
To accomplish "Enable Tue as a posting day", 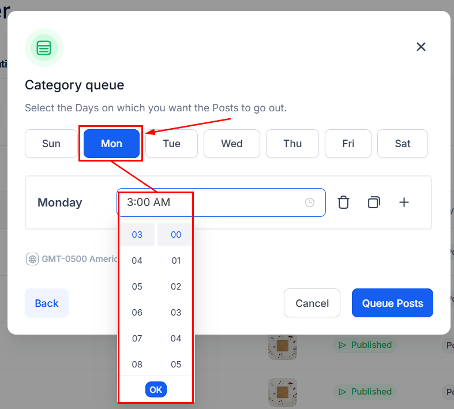I will [x=171, y=144].
